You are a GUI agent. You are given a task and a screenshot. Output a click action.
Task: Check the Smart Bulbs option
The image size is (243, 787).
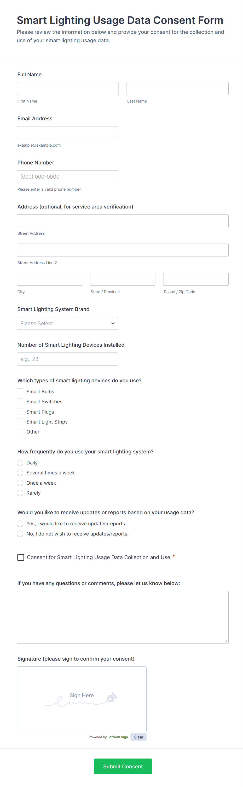point(20,391)
